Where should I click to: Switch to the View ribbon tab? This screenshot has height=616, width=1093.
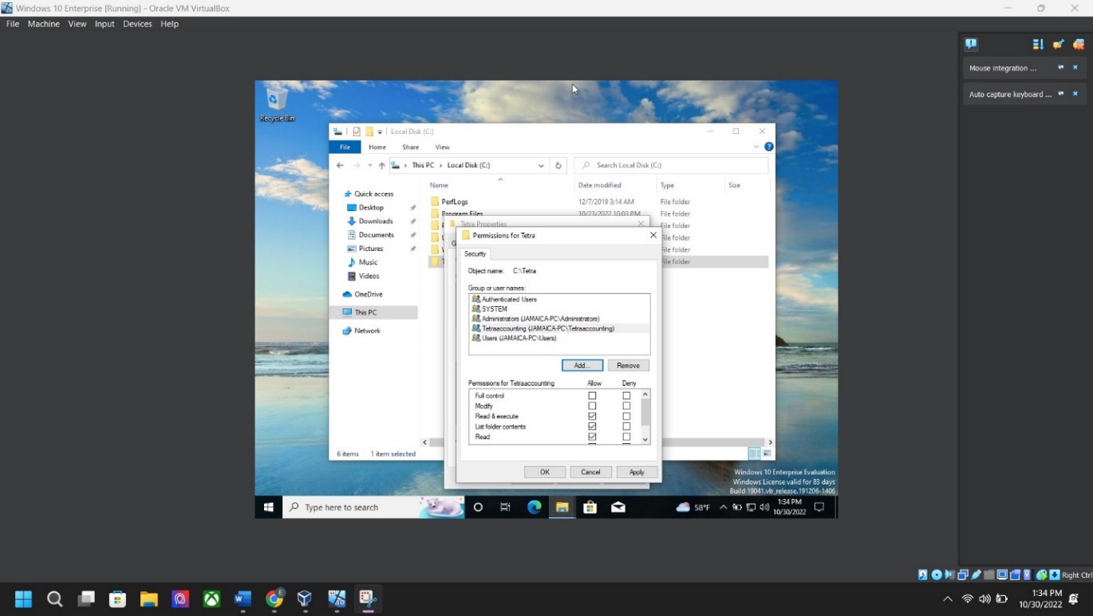pos(442,147)
